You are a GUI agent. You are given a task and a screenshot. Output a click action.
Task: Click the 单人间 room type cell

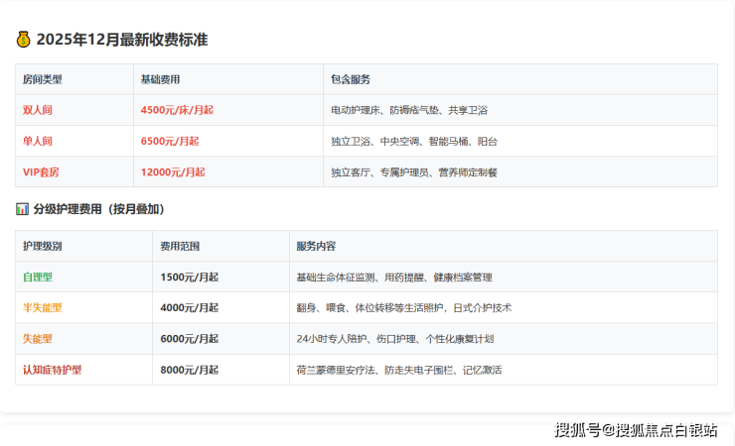point(38,141)
